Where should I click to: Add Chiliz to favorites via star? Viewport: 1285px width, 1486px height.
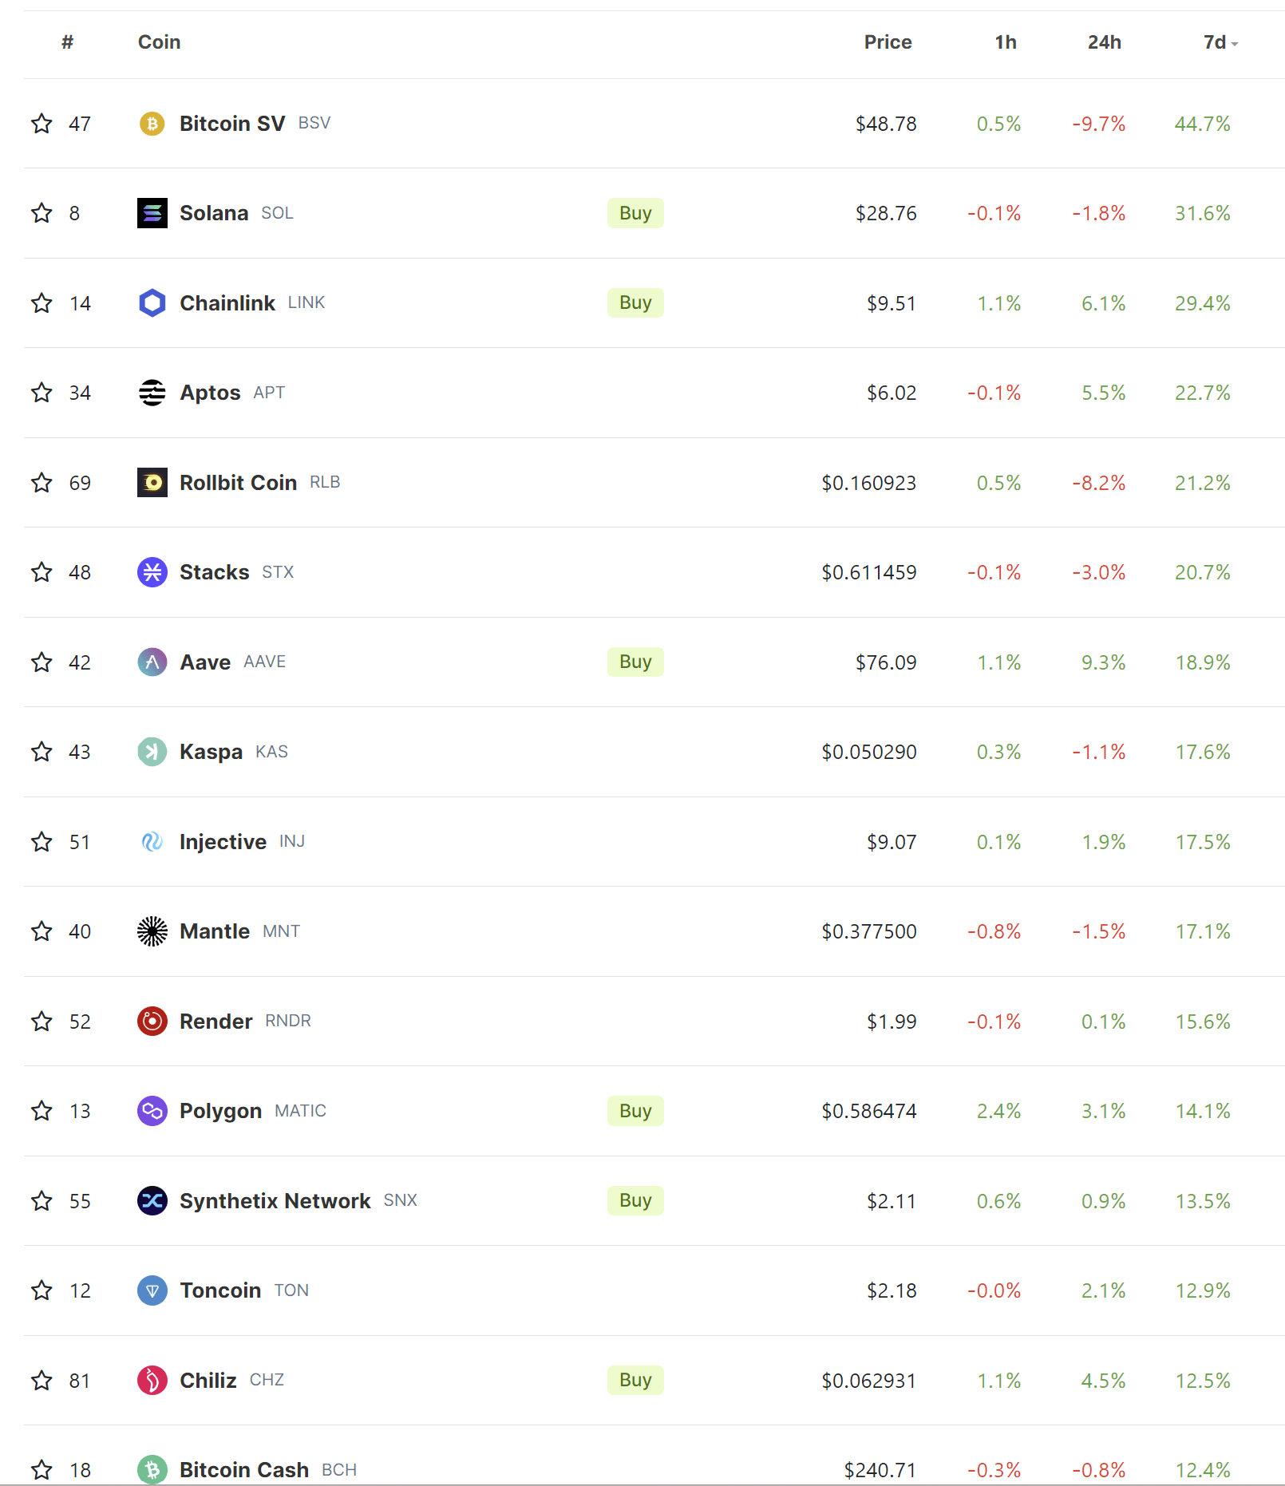tap(41, 1379)
